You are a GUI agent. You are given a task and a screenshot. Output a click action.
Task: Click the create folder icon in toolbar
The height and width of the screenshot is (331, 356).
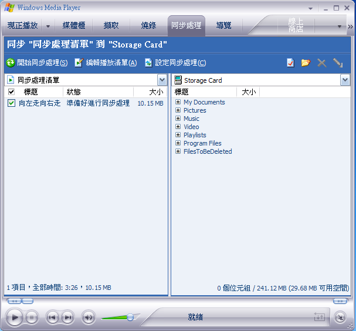pos(306,63)
